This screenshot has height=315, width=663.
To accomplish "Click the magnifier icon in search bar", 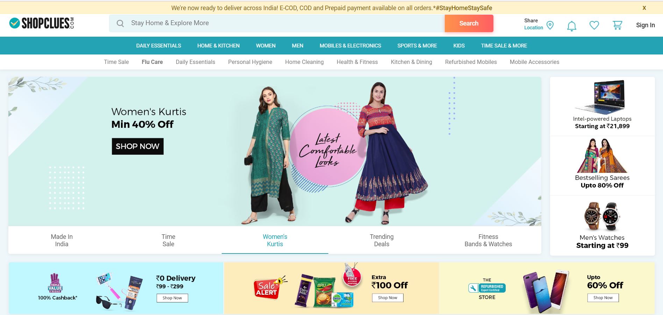I will tap(120, 23).
